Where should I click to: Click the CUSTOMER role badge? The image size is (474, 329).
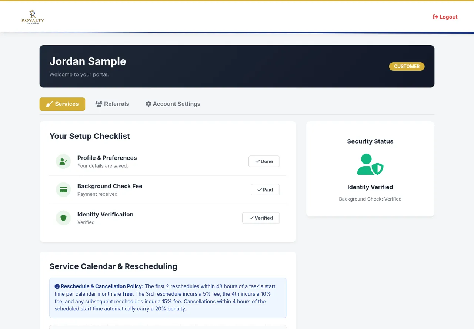407,67
